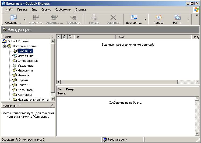Click the message list horizontal scrollbar thumb
This screenshot has height=143, width=201.
pyautogui.click(x=119, y=82)
